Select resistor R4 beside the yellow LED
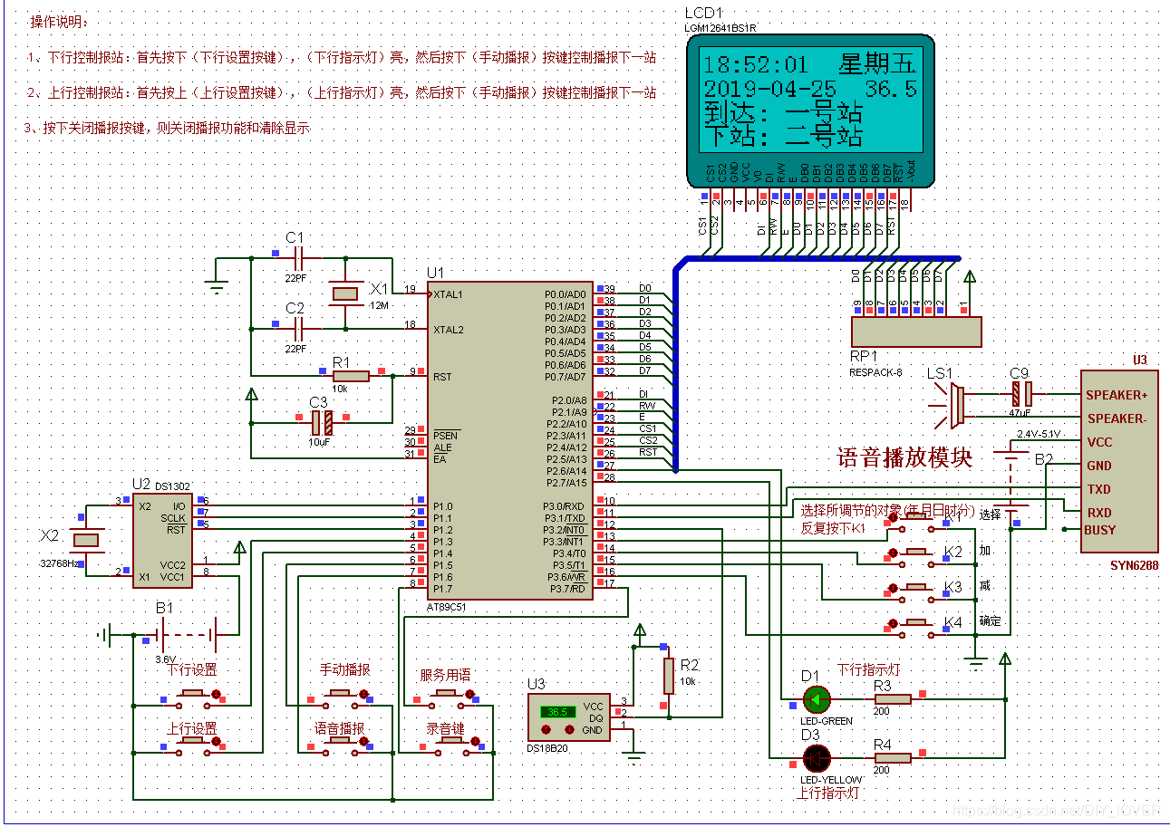 click(x=894, y=756)
